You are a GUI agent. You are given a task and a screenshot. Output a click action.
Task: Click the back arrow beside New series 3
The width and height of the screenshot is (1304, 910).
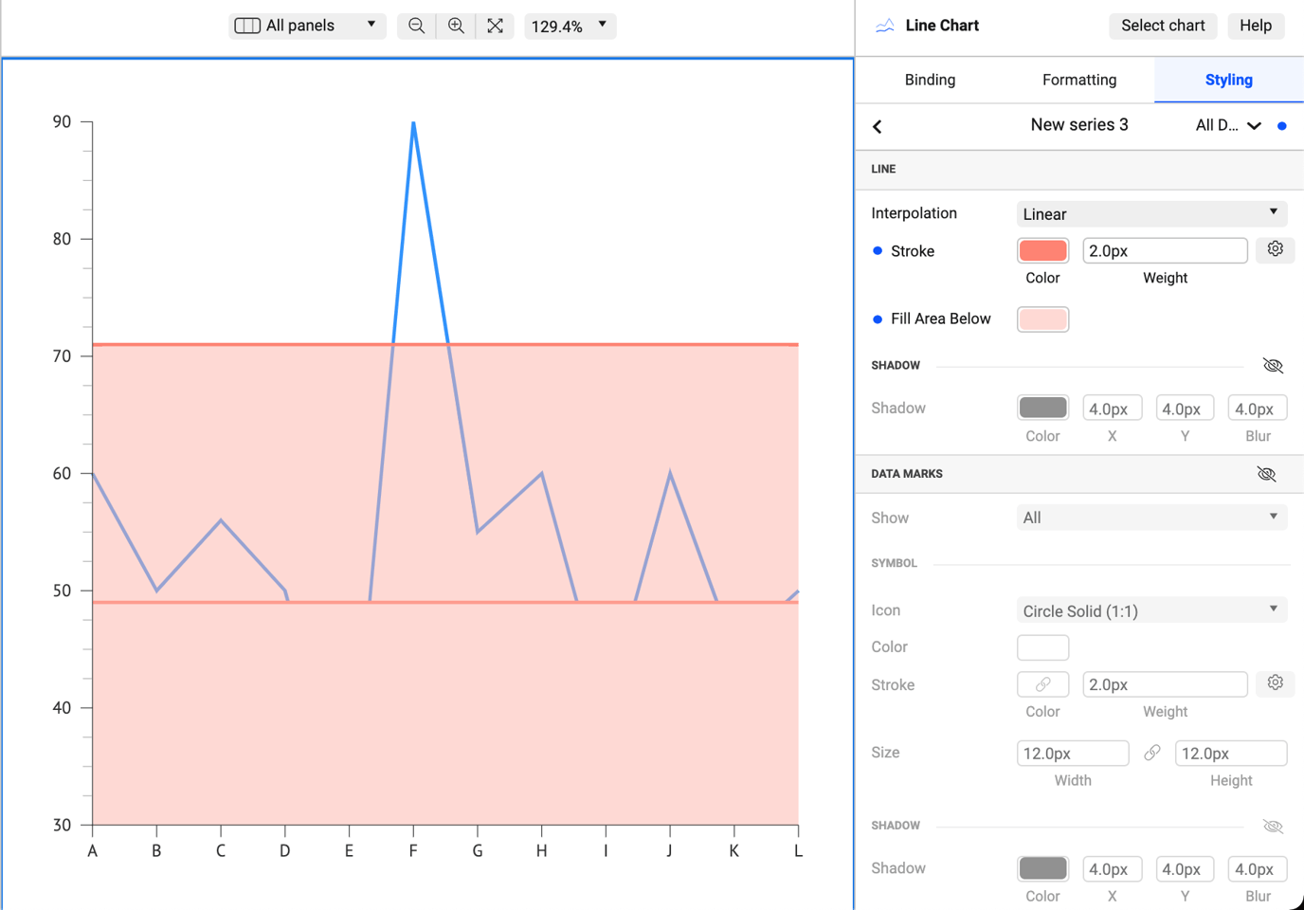click(x=877, y=125)
